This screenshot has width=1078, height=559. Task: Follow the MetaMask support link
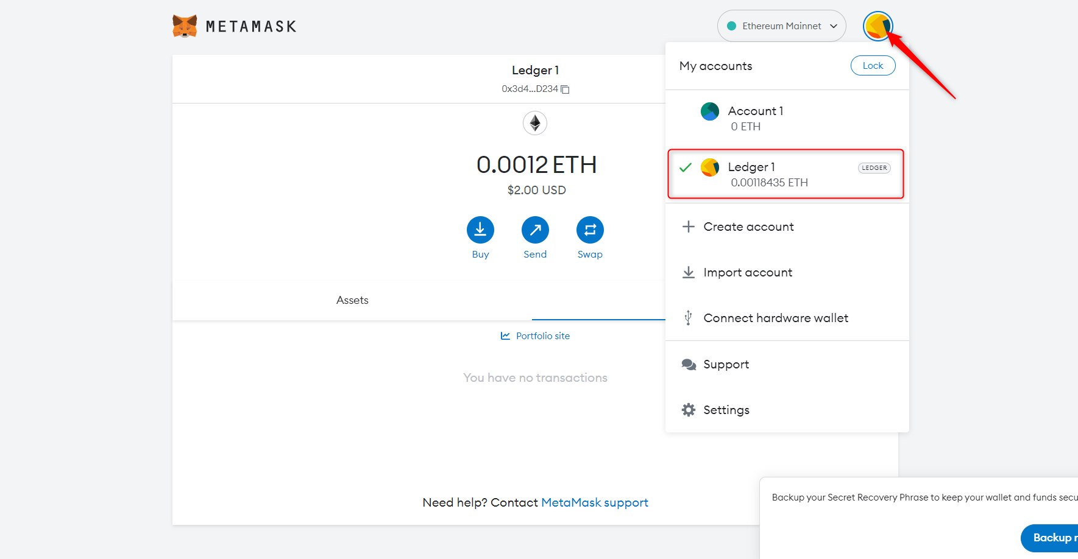pyautogui.click(x=594, y=502)
